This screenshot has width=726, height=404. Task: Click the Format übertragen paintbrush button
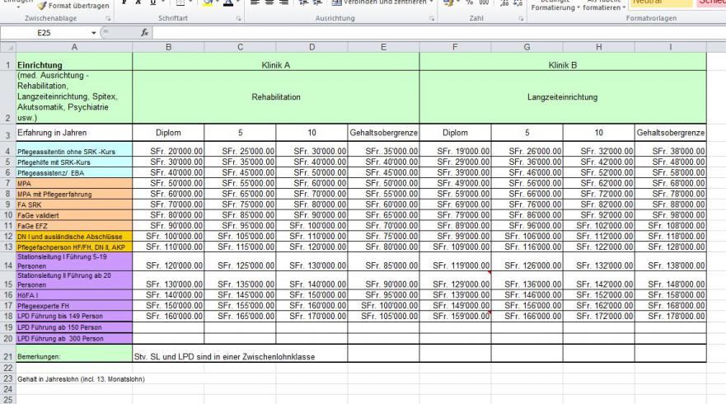pos(73,6)
